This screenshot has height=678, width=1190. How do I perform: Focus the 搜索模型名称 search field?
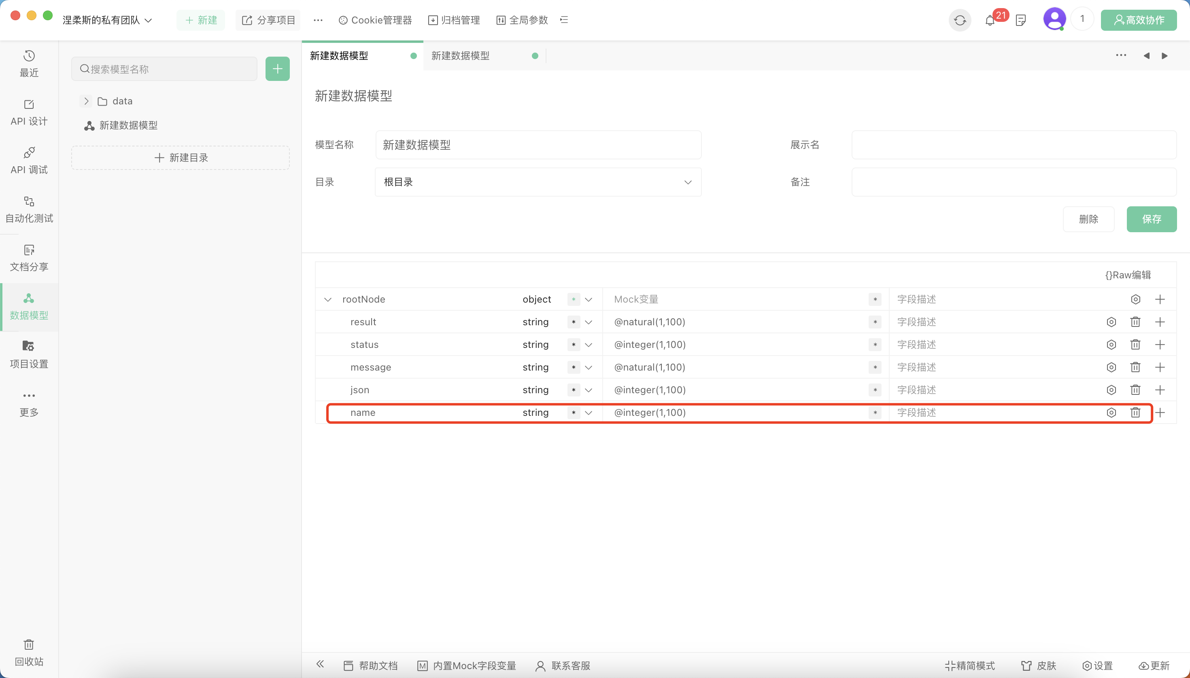[164, 69]
